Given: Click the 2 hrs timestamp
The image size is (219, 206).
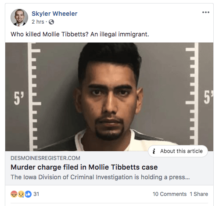Looking at the screenshot, I should (38, 22).
